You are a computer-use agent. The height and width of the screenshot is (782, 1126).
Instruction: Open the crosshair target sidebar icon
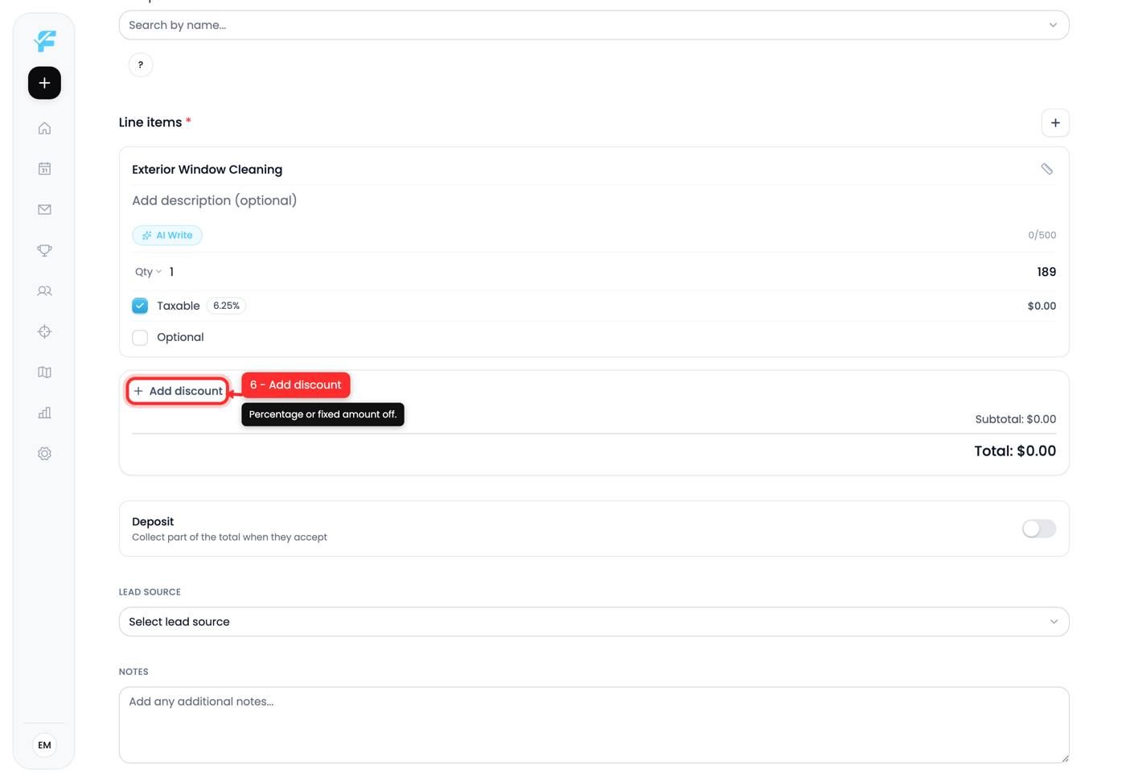pos(44,331)
